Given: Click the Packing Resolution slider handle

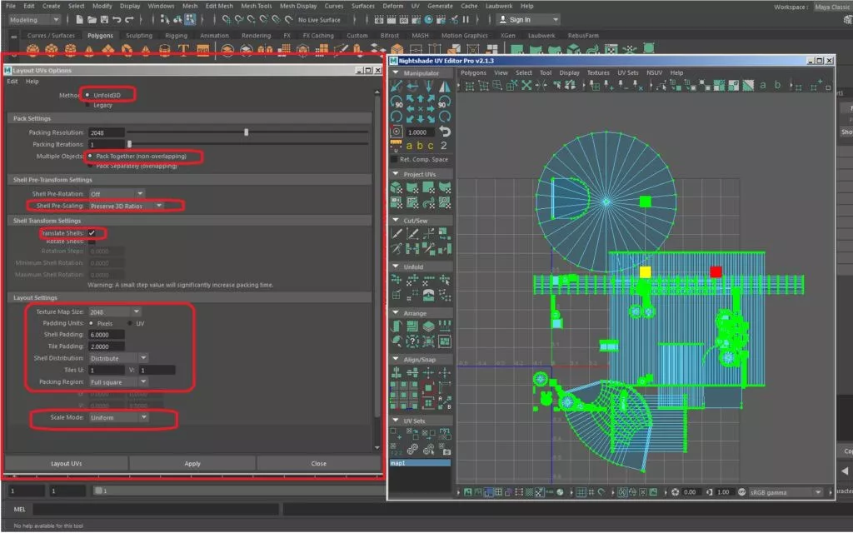Looking at the screenshot, I should click(x=247, y=132).
